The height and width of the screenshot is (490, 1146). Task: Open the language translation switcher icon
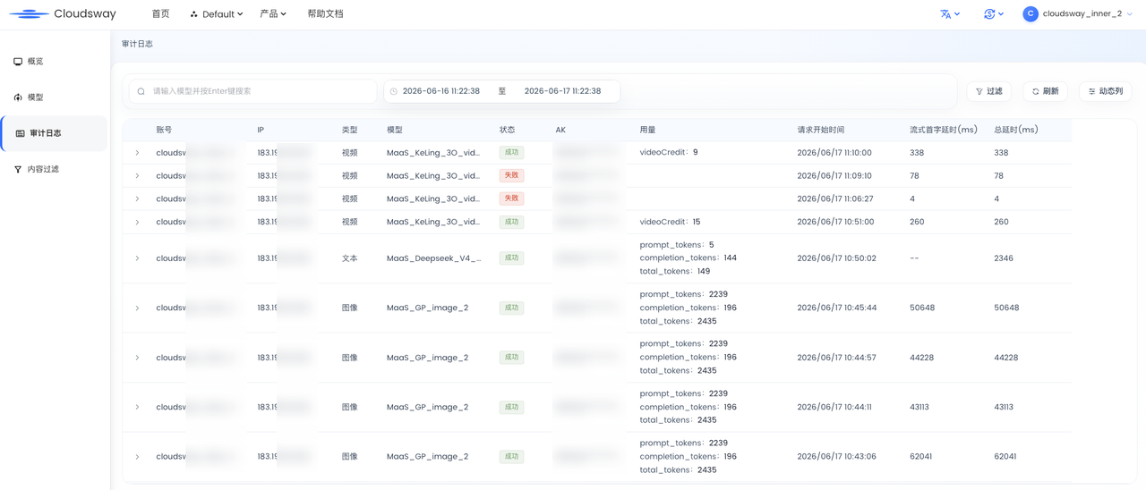pos(950,14)
